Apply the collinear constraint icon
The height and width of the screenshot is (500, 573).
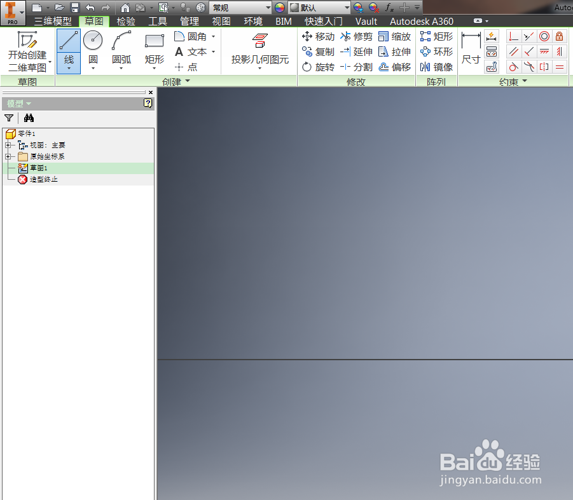click(528, 36)
